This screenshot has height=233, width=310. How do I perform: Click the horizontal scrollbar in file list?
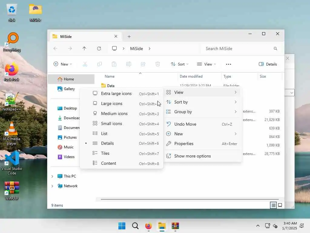190,199
